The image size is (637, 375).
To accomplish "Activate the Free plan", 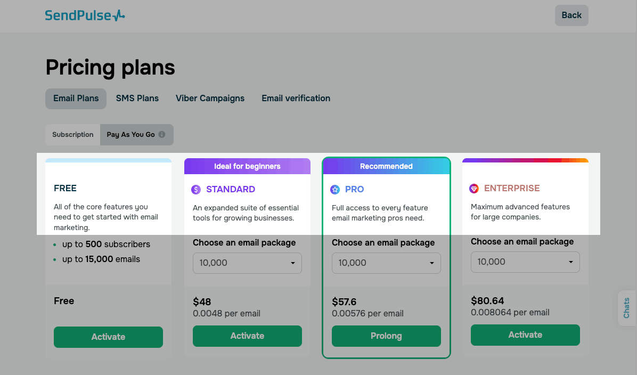I will click(x=108, y=337).
